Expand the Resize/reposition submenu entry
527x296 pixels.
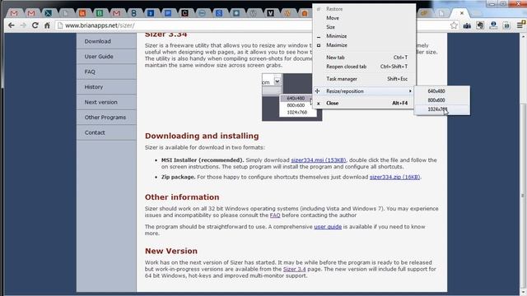[364, 91]
